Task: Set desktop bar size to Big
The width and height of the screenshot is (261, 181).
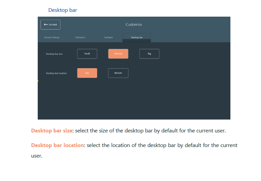Action: (x=149, y=54)
